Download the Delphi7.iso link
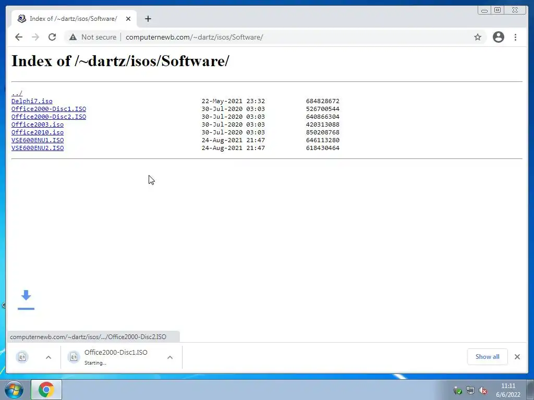 (x=32, y=101)
